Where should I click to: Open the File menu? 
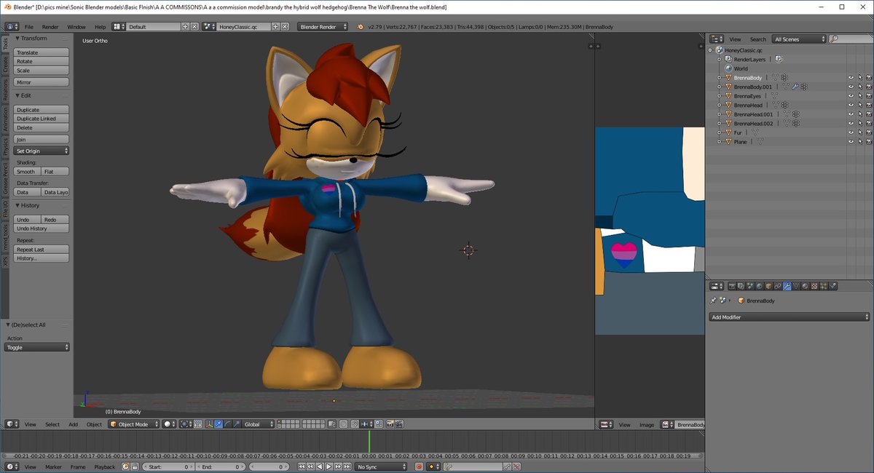[x=29, y=27]
